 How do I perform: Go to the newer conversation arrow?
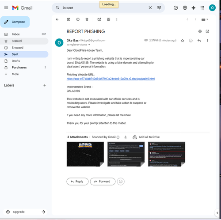(187, 19)
